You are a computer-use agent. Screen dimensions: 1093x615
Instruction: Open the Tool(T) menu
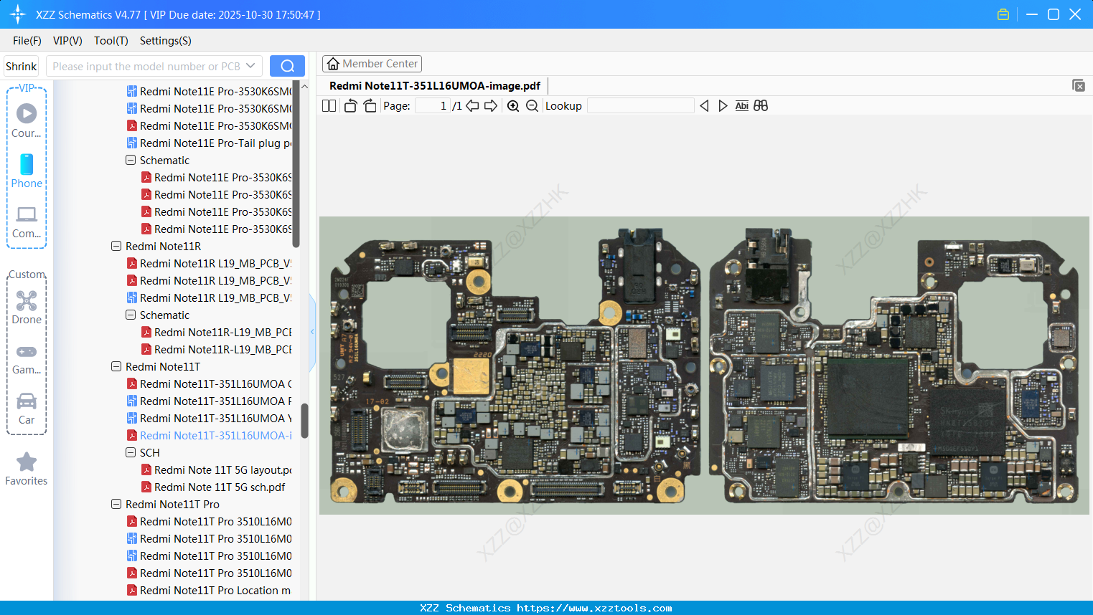click(111, 41)
